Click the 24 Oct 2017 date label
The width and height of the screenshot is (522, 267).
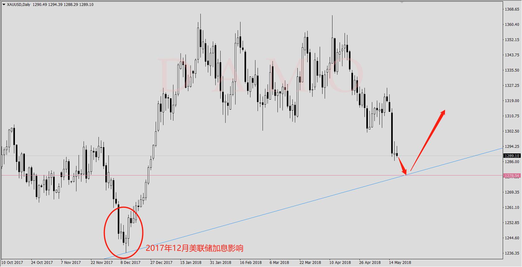[42, 263]
